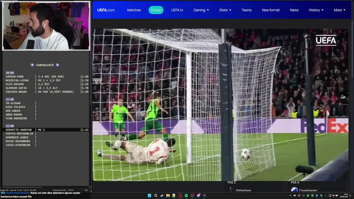Screen dimensions: 354x199
Task: Open clock and date flyout
Action: pyautogui.click(x=344, y=195)
